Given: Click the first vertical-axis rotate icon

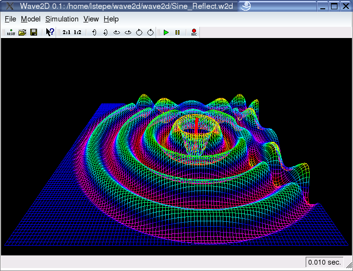Looking at the screenshot, I should pyautogui.click(x=94, y=32).
